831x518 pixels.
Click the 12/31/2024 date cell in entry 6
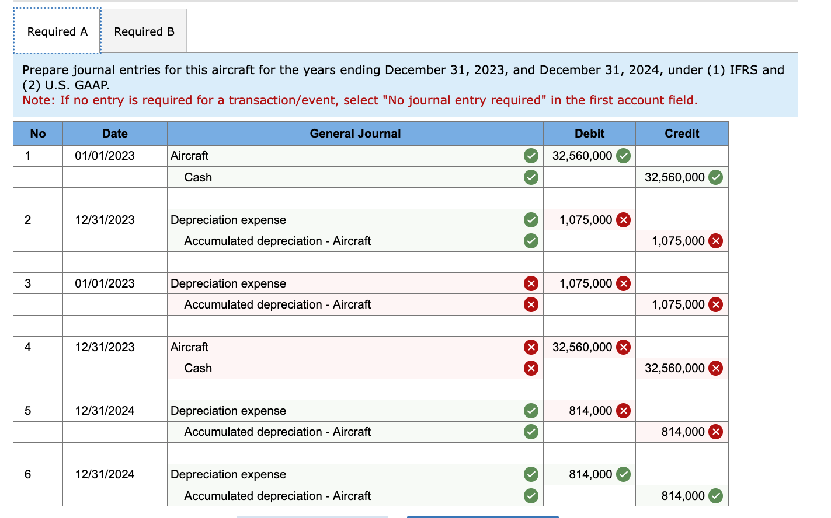114,474
